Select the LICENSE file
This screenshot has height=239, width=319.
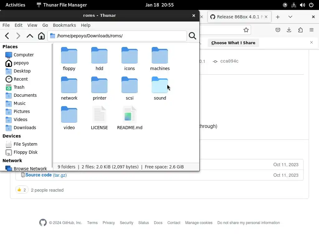point(99,118)
